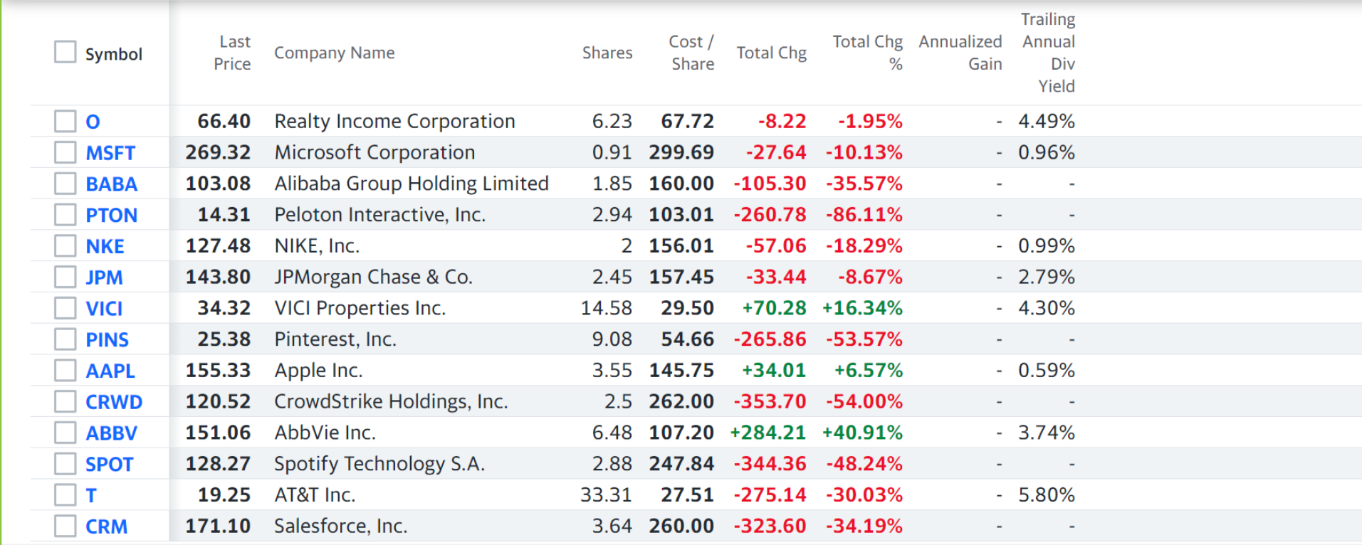1362x545 pixels.
Task: Open the AAPL ticker link
Action: pos(110,371)
